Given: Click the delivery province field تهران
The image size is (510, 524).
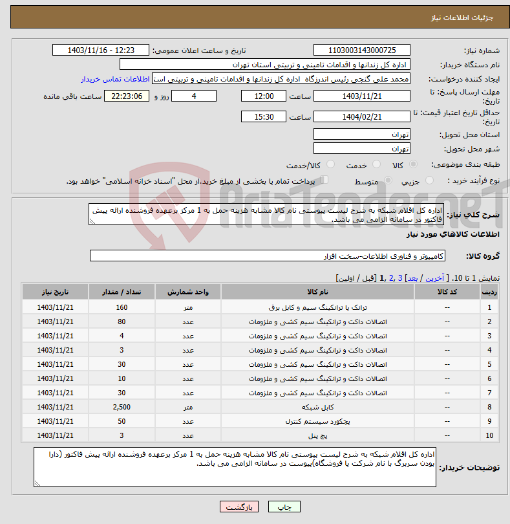Looking at the screenshot, I should [362, 135].
